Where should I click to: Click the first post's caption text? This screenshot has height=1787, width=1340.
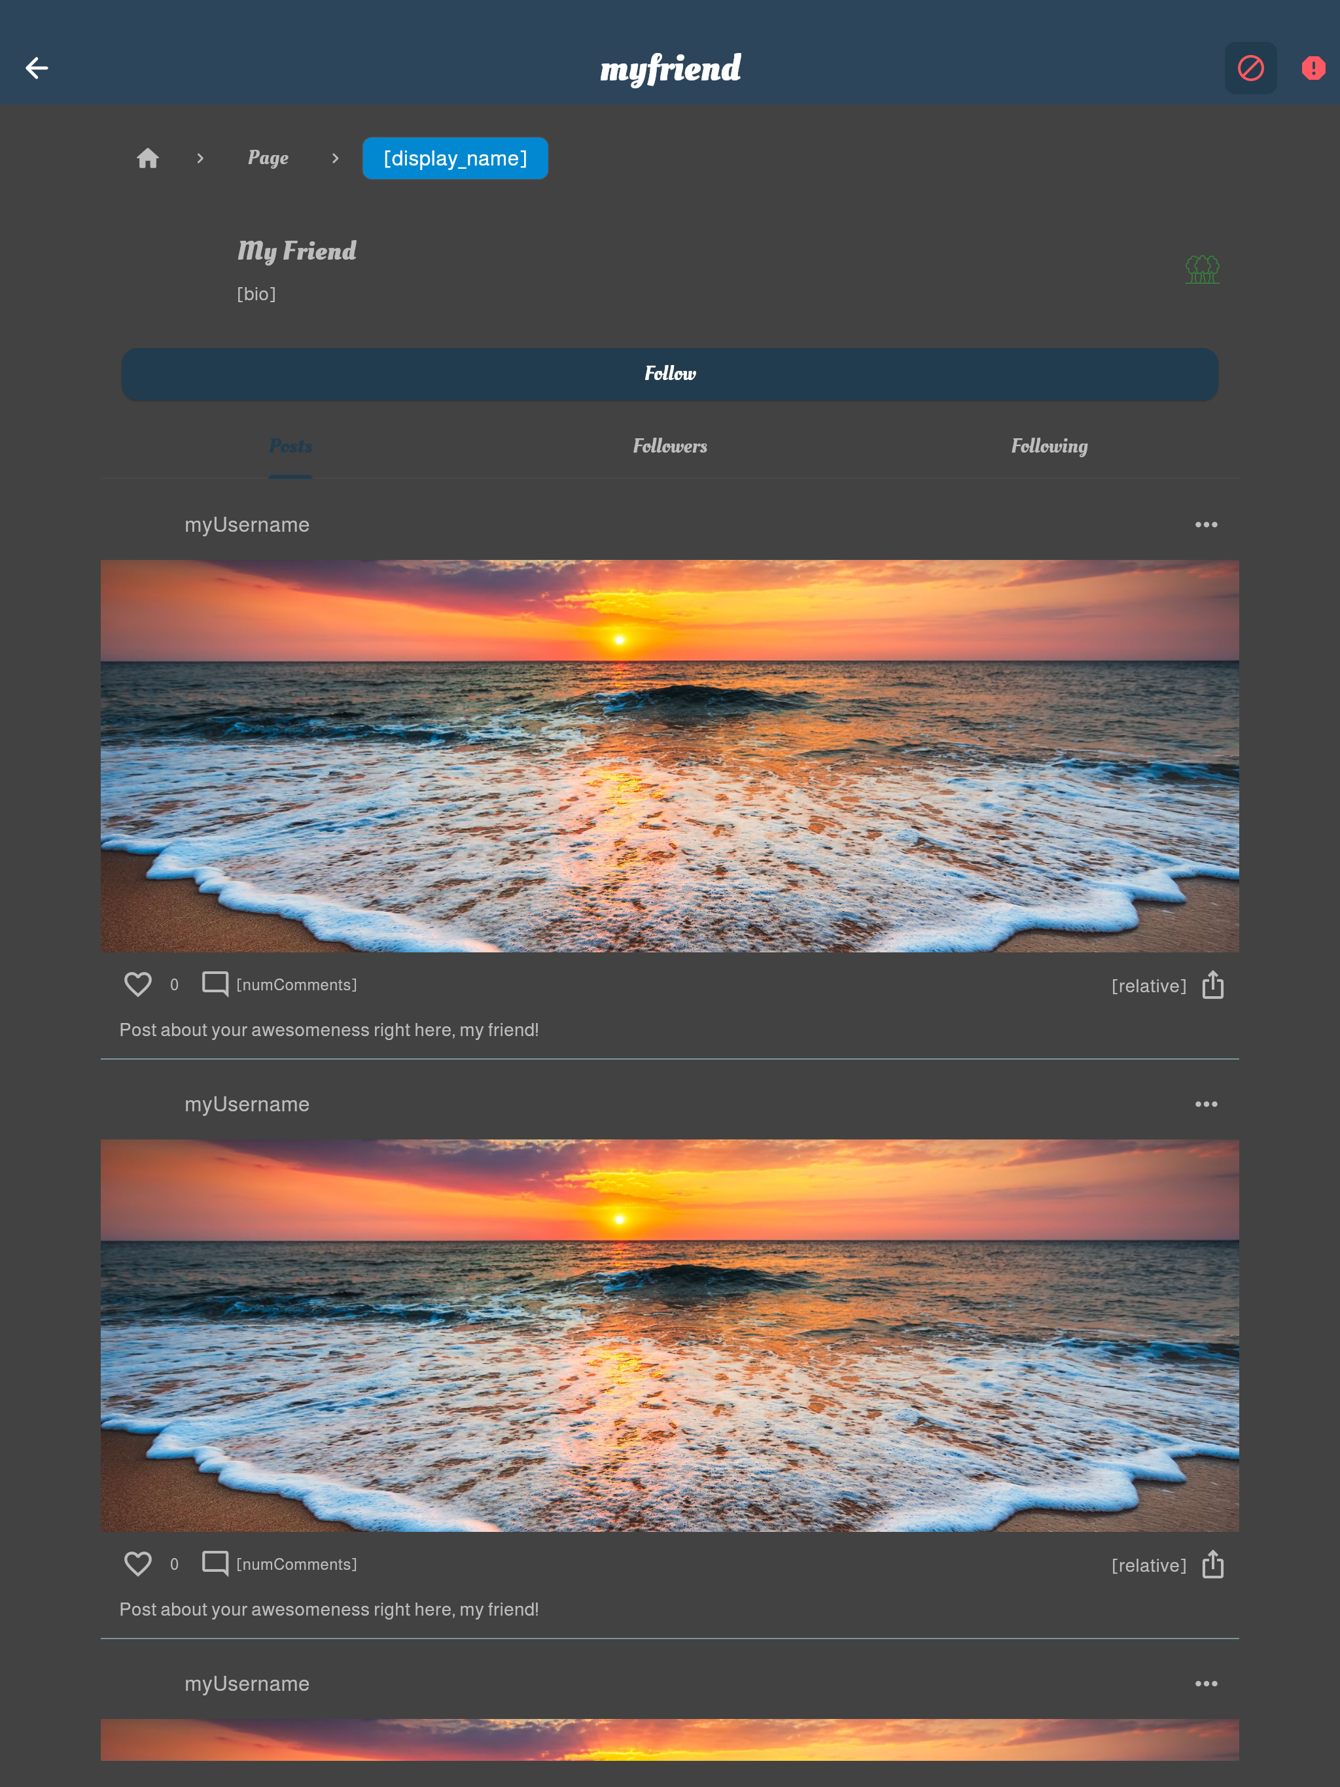(329, 1030)
